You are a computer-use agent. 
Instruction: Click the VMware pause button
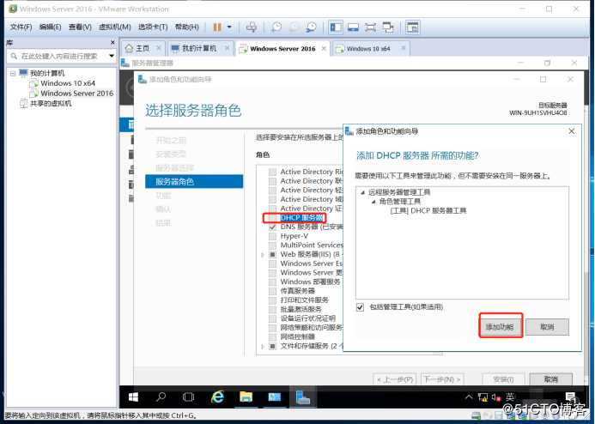coord(217,27)
